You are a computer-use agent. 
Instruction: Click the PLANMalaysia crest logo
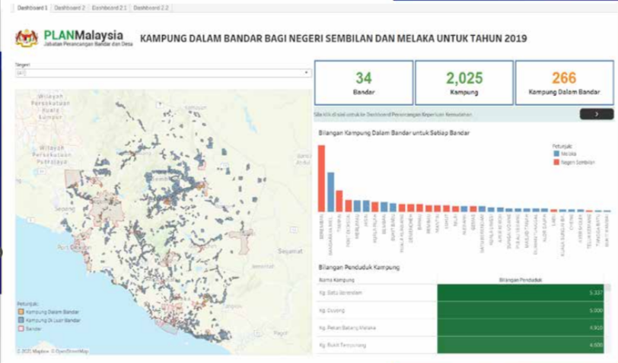click(27, 39)
